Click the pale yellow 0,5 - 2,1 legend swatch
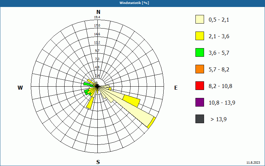This screenshot has width=265, height=166. coord(200,19)
